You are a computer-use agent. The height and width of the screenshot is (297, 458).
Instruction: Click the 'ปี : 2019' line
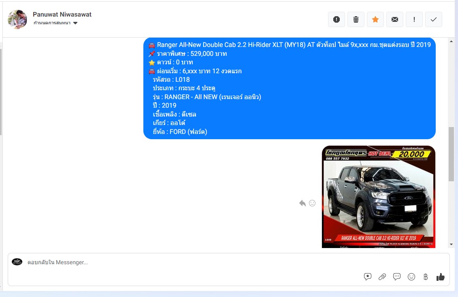pos(164,105)
